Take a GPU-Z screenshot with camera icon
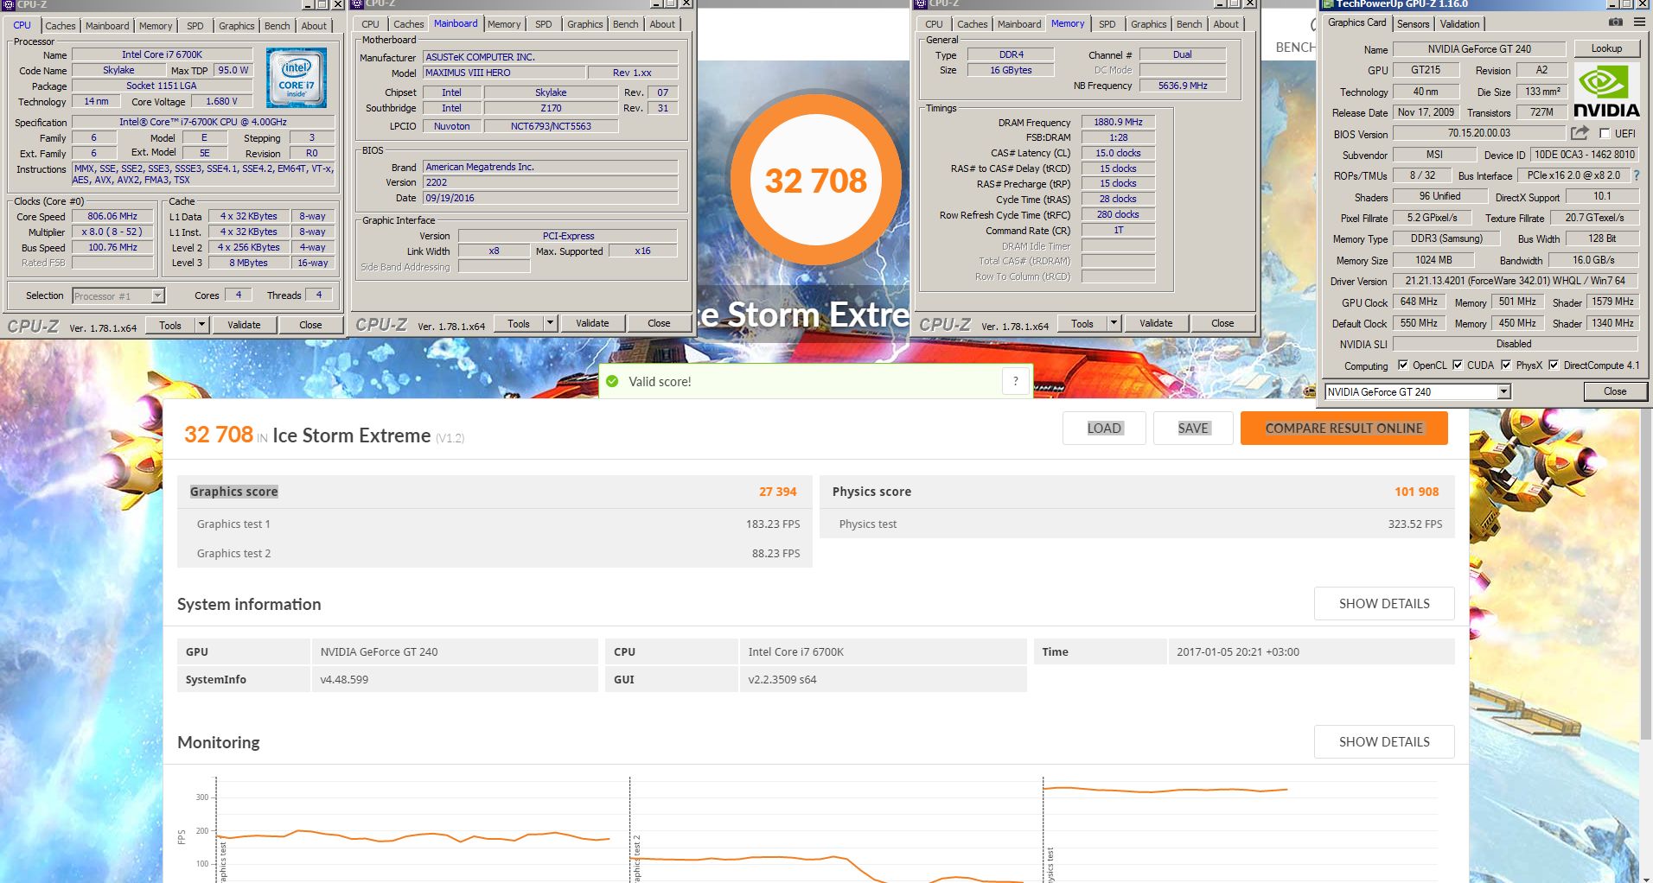 pos(1615,22)
